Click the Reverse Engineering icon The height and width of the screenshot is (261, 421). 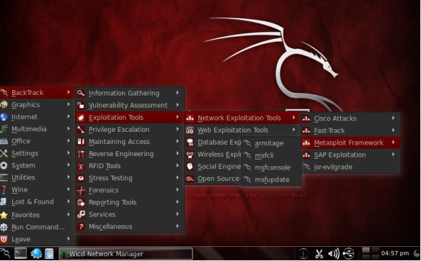coord(81,154)
